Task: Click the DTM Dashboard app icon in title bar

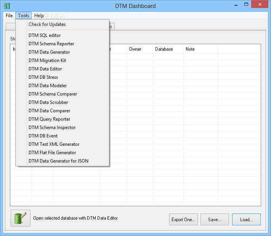Action: pyautogui.click(x=7, y=6)
